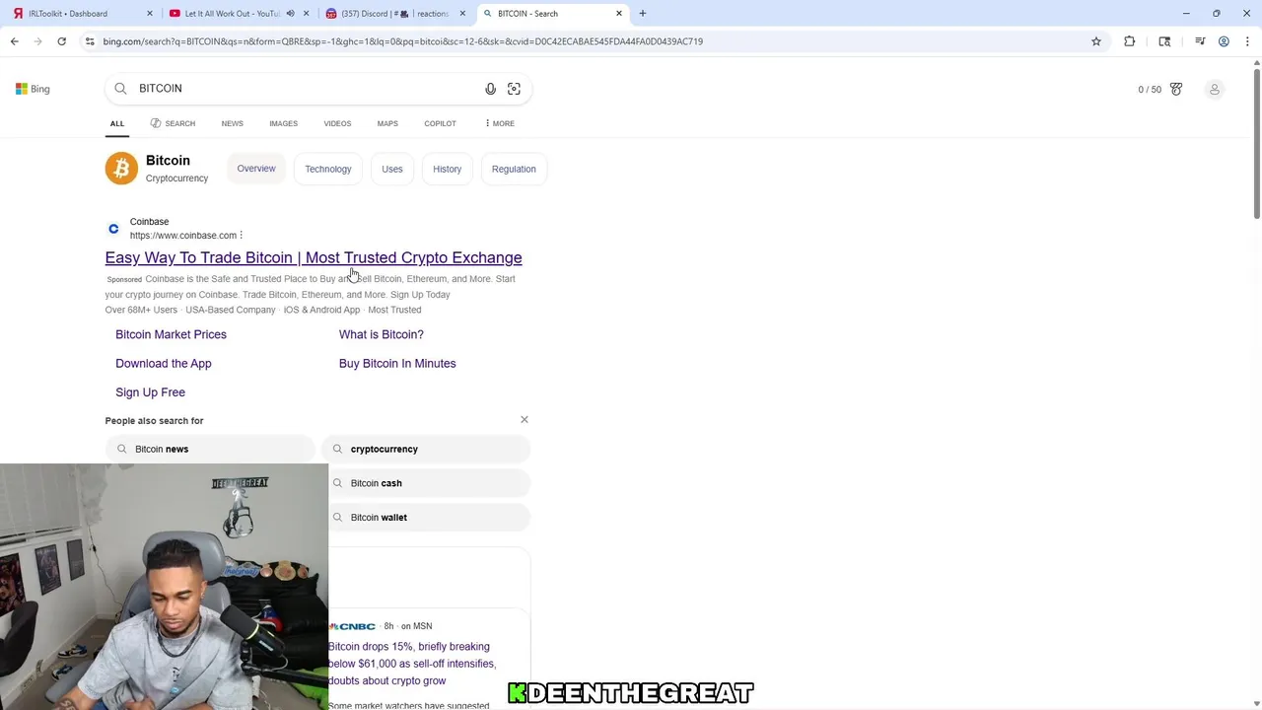This screenshot has height=710, width=1262.
Task: Click the Coinbase favicon
Action: (113, 229)
